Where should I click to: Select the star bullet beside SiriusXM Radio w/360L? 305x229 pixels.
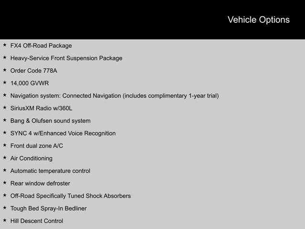click(4, 108)
